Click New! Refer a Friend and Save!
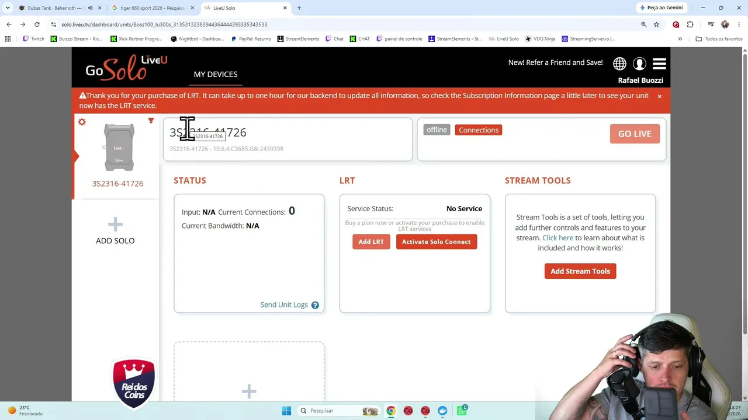This screenshot has width=748, height=420. coord(555,62)
